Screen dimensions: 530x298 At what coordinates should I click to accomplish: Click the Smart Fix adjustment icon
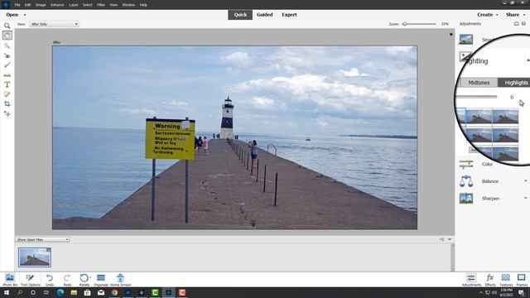(x=465, y=40)
